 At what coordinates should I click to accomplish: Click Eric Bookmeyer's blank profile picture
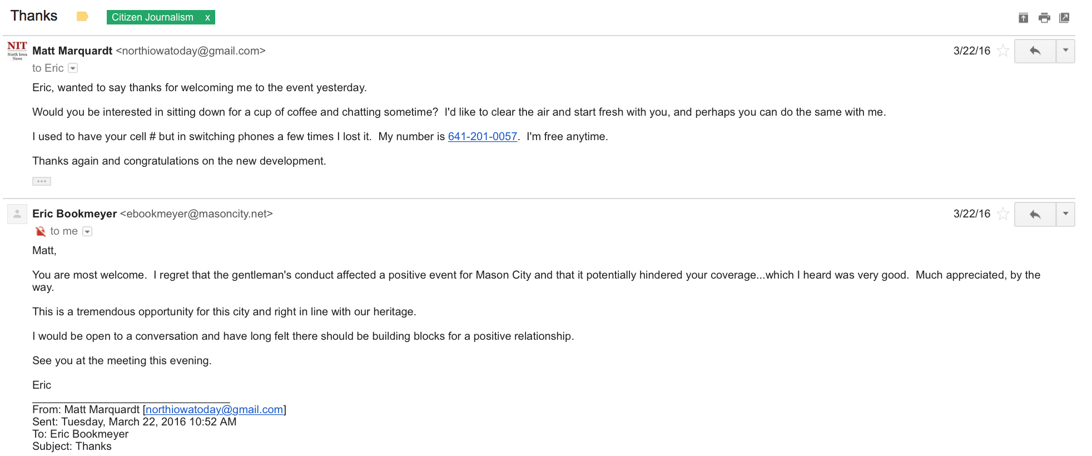coord(17,214)
